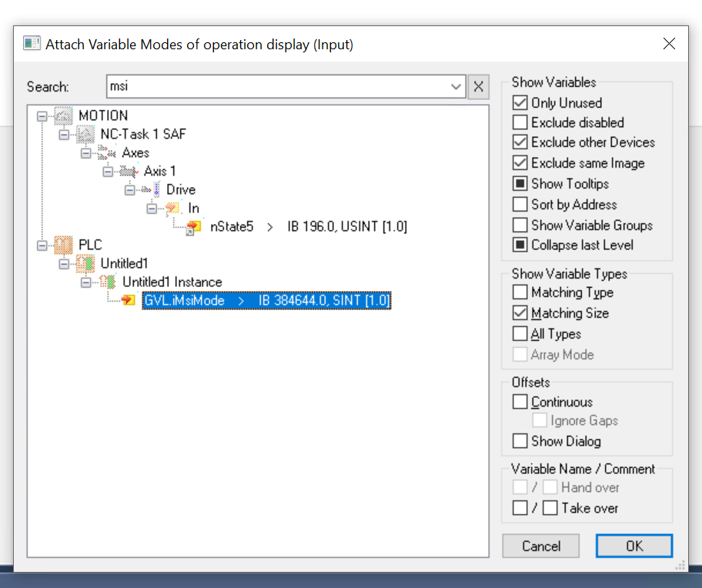Enable Exclude disabled checkbox

(520, 122)
